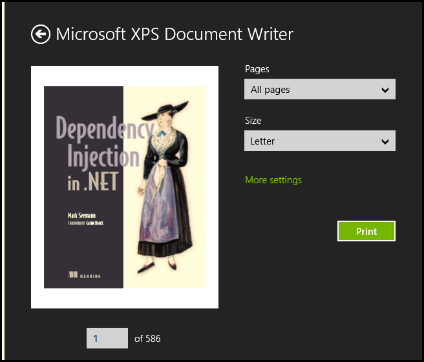Screen dimensions: 424x362
Task: Open the Size dropdown showing Letter
Action: click(x=320, y=141)
